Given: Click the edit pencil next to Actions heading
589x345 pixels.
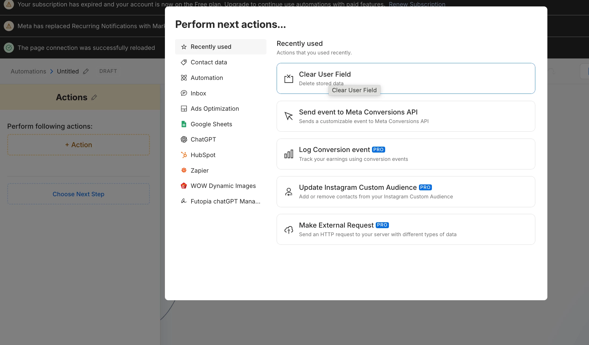Looking at the screenshot, I should pos(94,97).
